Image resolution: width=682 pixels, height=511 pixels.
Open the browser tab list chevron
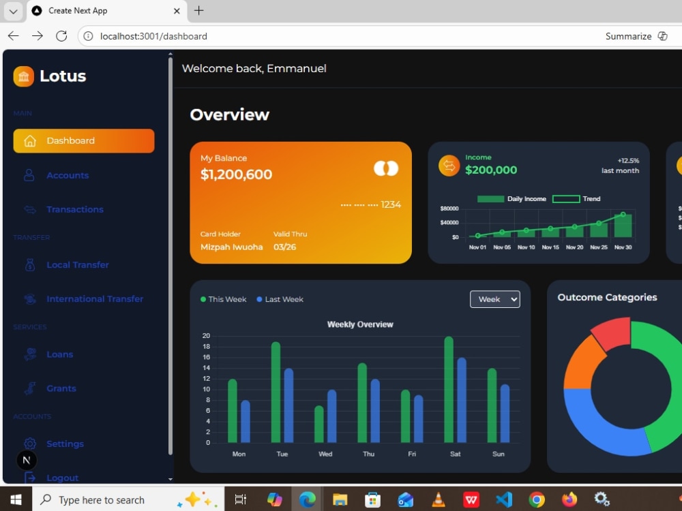click(x=13, y=11)
